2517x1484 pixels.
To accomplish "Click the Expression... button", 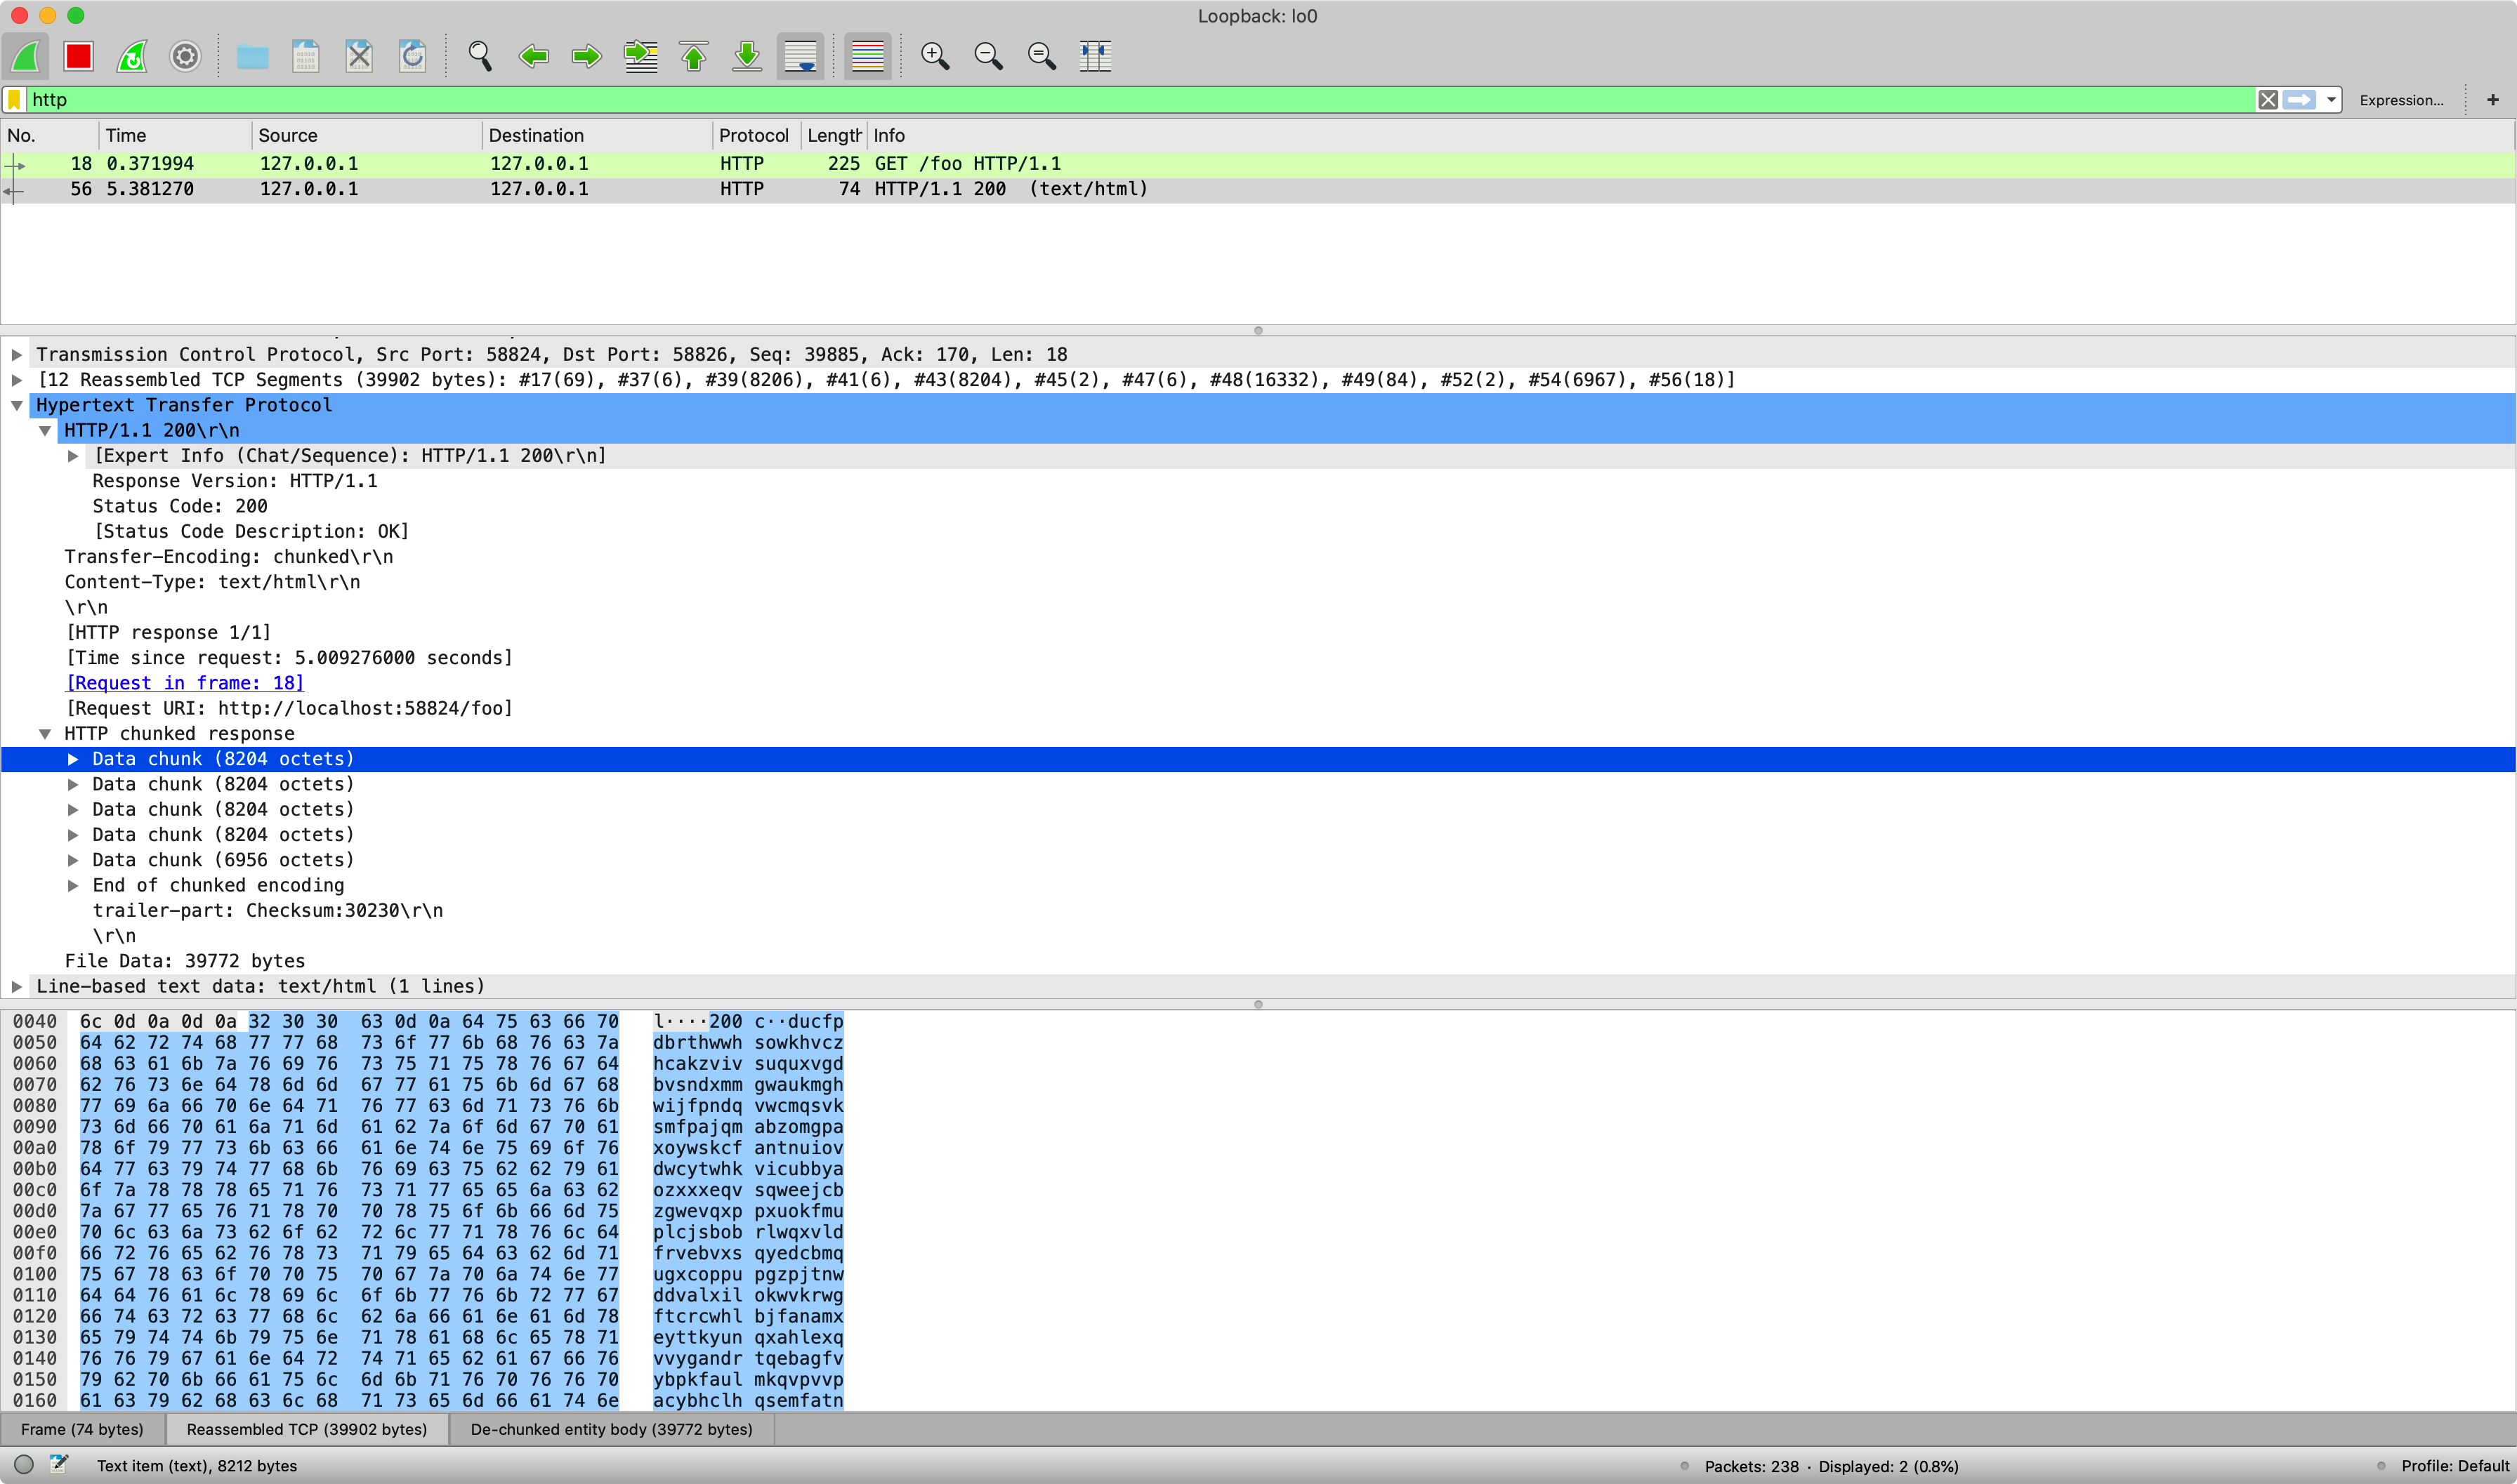I will [x=2400, y=100].
